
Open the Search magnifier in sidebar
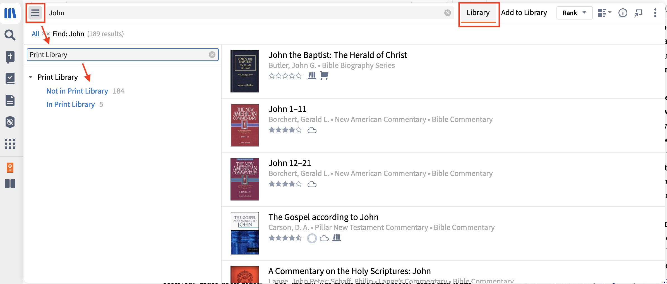click(x=10, y=35)
